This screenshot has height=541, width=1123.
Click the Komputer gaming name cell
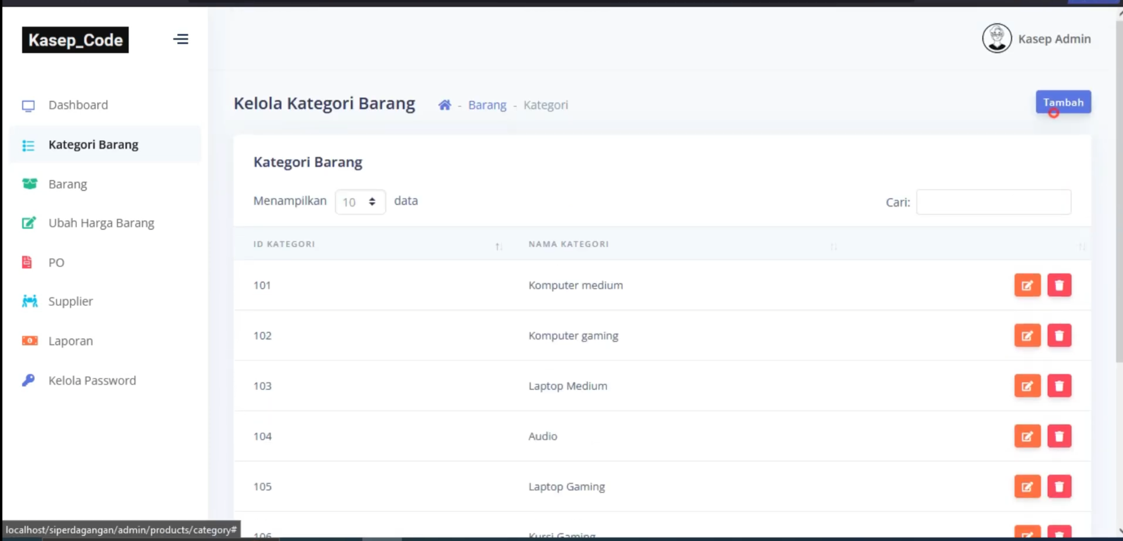(573, 336)
